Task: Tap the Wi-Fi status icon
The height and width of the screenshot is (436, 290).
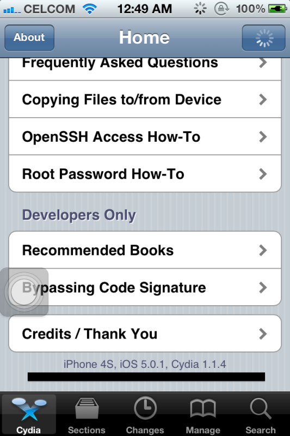Action: tap(90, 9)
